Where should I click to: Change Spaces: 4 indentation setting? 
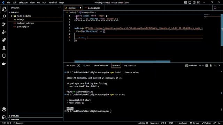(154, 123)
